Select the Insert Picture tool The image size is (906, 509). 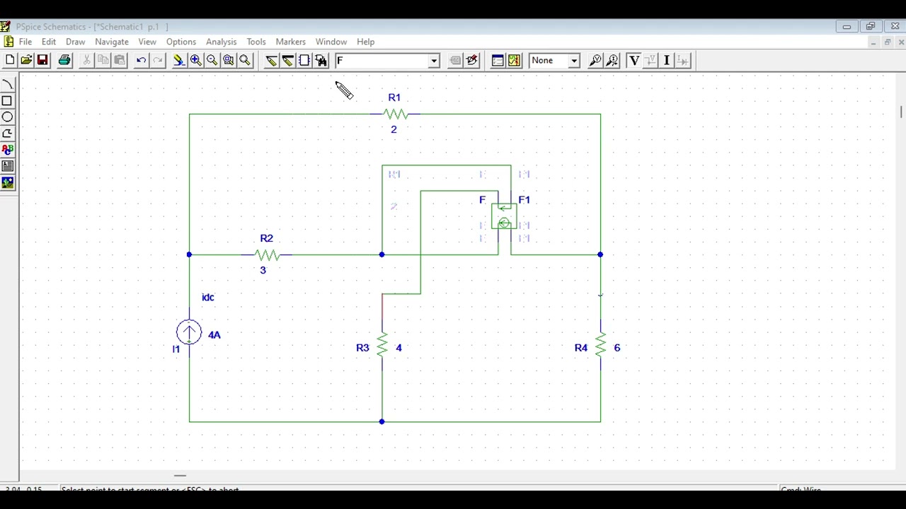8,182
